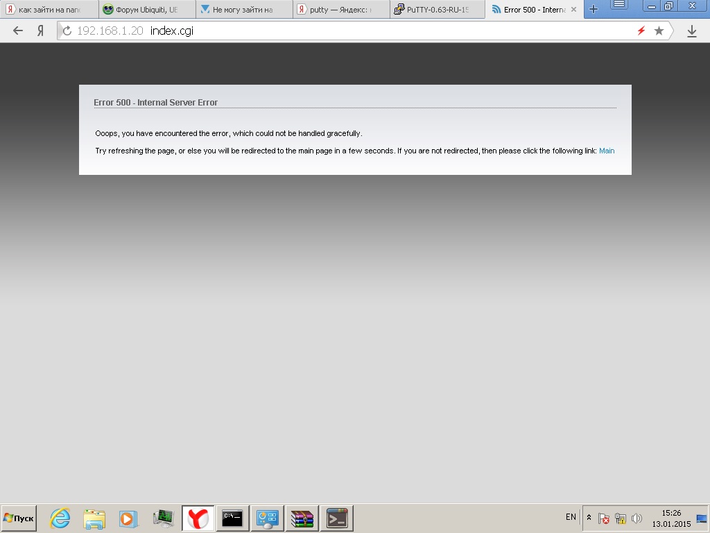Open the Yandex home button
710x533 pixels.
point(40,31)
